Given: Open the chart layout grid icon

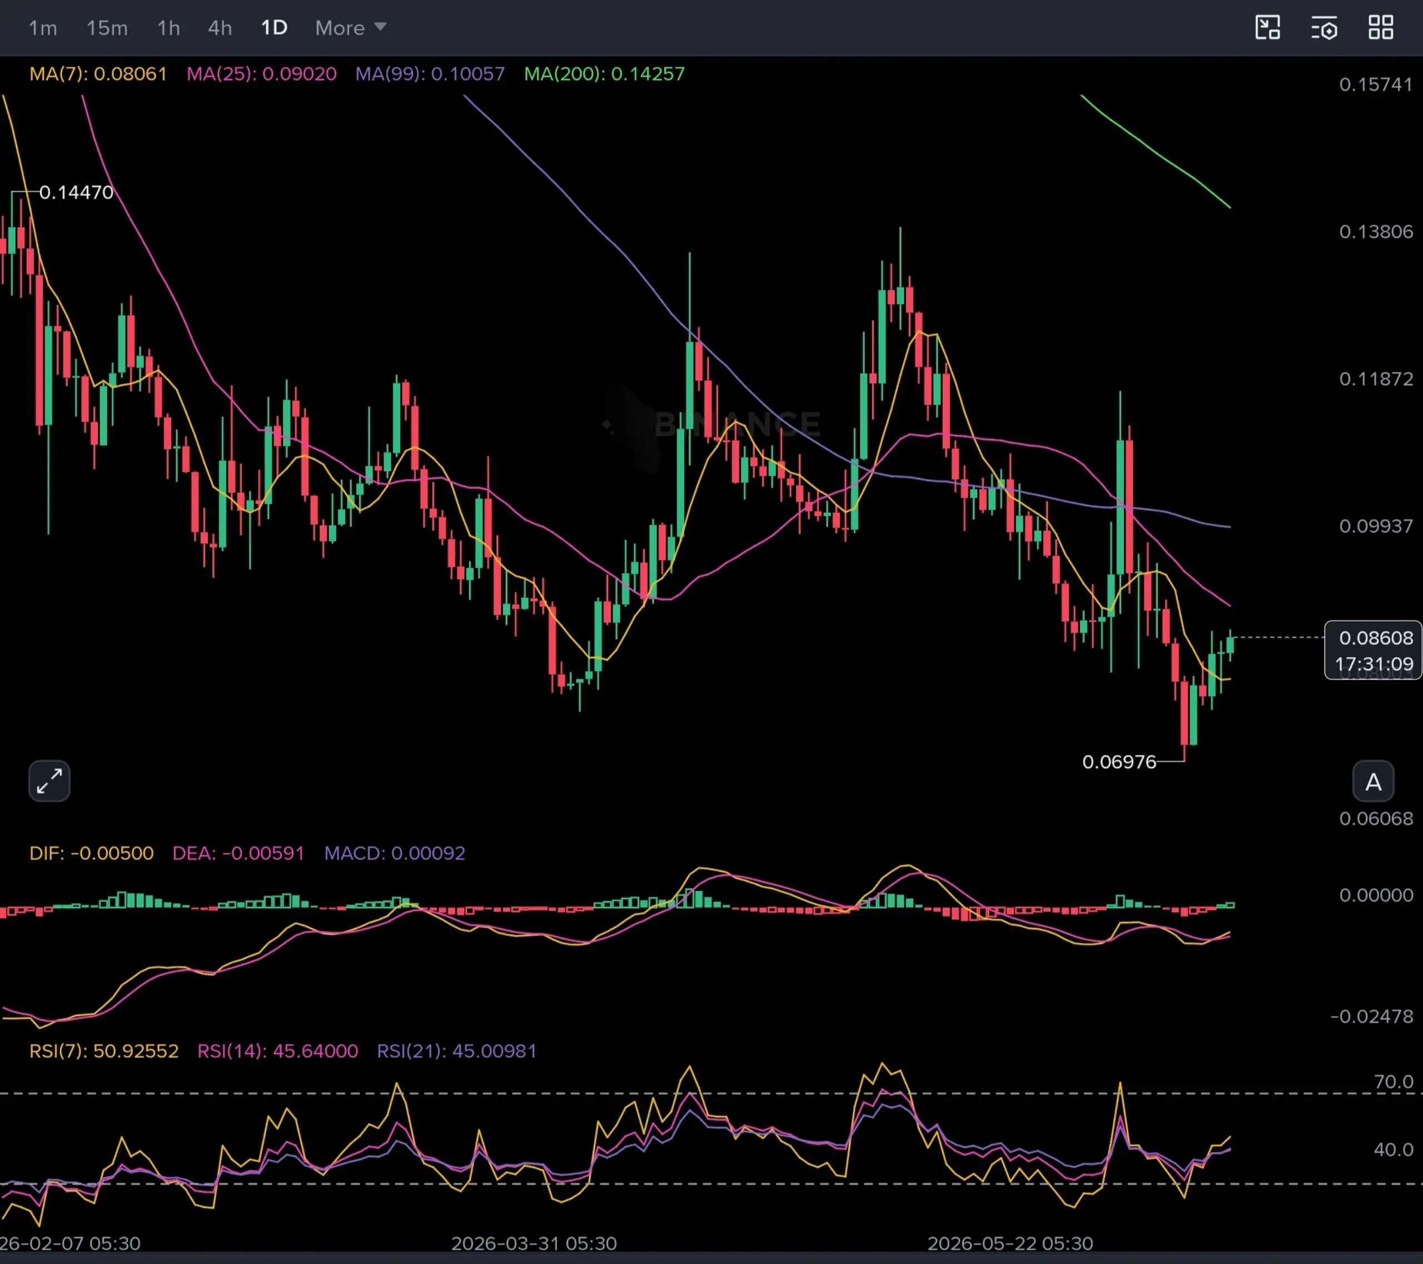Looking at the screenshot, I should [x=1381, y=28].
